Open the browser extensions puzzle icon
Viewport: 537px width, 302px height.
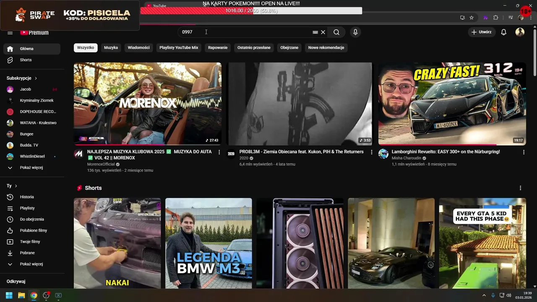coord(495,18)
